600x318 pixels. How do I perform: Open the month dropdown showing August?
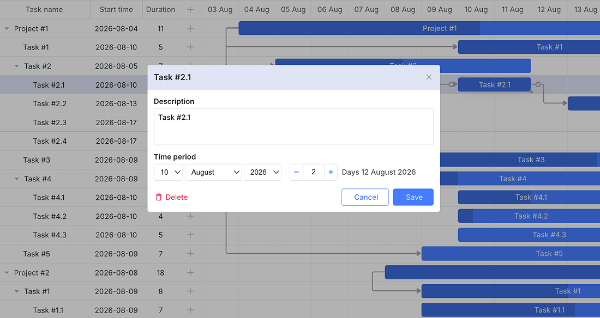click(213, 173)
